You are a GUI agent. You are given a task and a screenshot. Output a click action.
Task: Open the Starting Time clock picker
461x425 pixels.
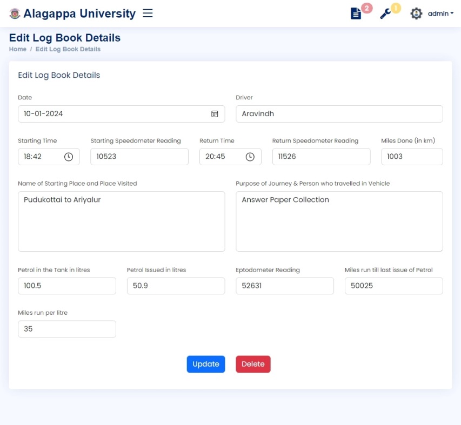coord(69,157)
